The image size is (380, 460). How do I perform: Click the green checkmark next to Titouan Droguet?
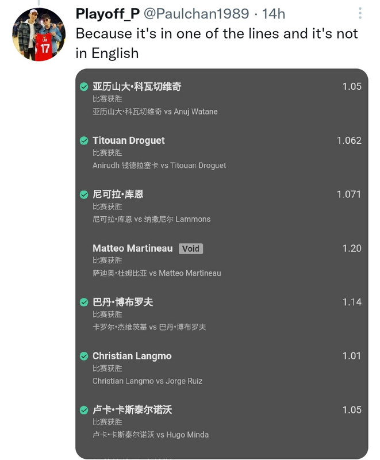pos(84,141)
